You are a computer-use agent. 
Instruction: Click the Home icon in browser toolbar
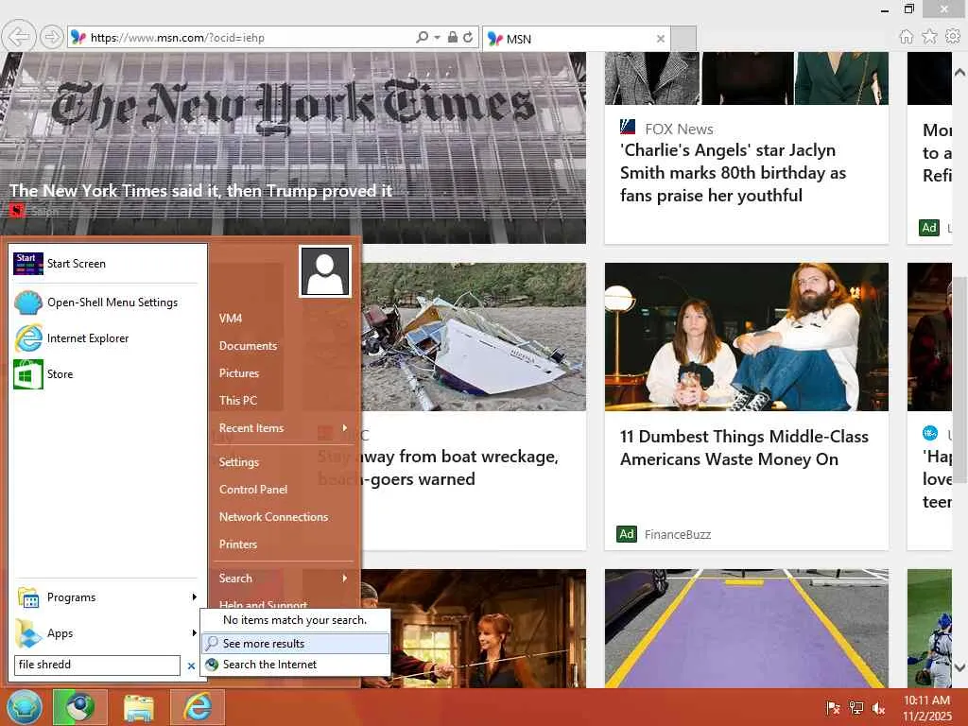(906, 37)
